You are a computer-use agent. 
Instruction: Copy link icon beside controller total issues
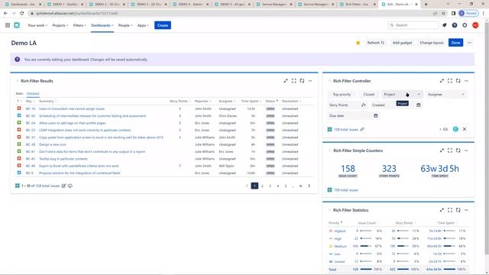[x=362, y=129]
